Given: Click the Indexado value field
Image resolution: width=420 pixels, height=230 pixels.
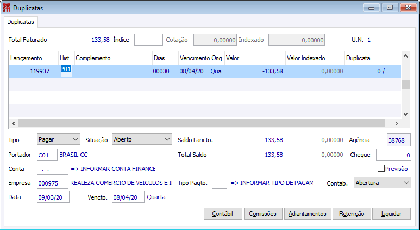Looking at the screenshot, I should 297,40.
